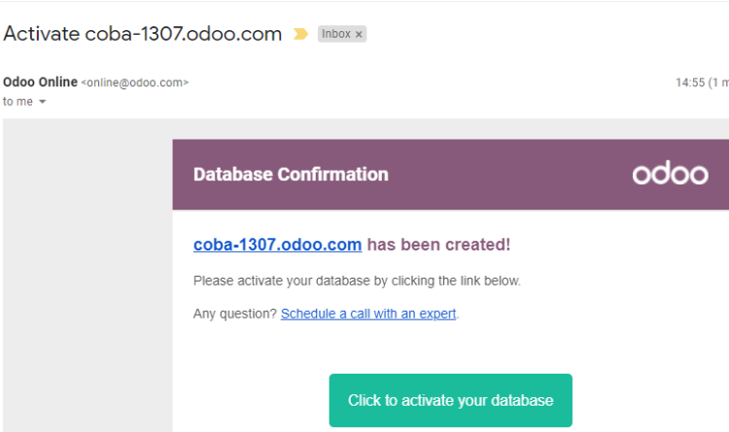Click the email timestamp 14:55

pyautogui.click(x=690, y=83)
